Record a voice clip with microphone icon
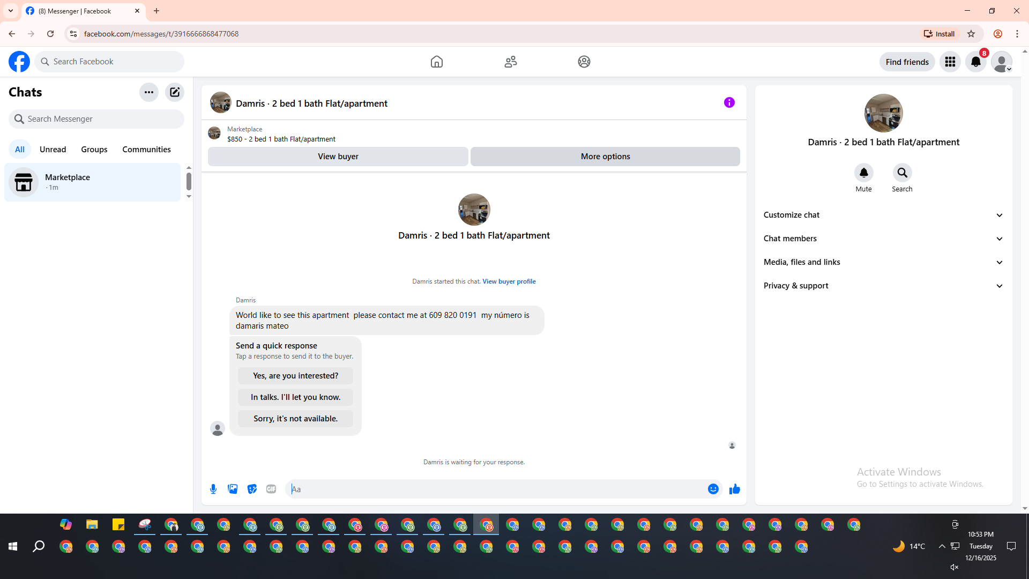This screenshot has width=1029, height=579. [x=213, y=489]
